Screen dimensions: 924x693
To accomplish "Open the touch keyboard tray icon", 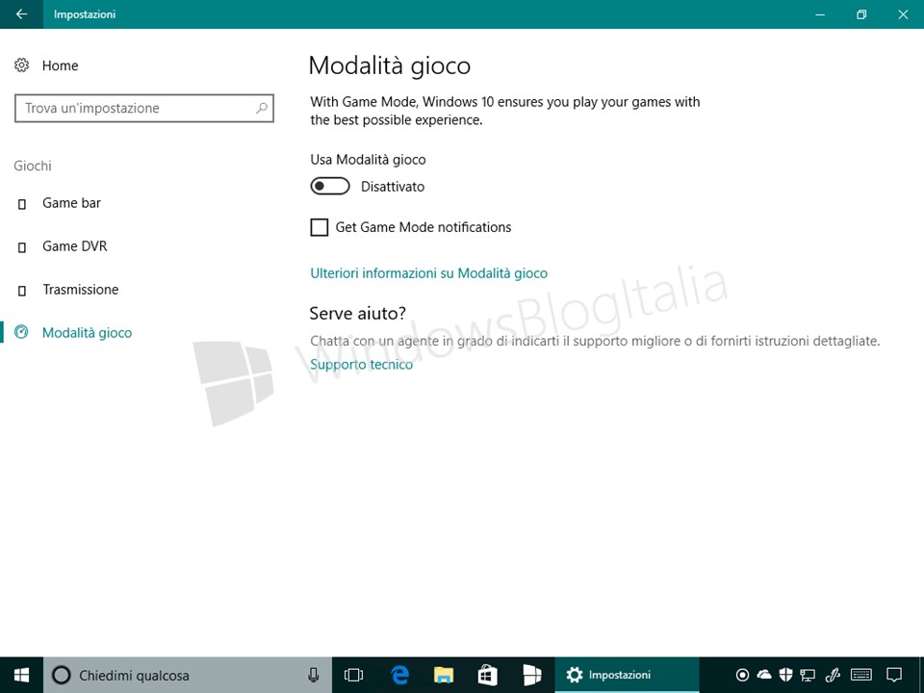I will coord(861,675).
